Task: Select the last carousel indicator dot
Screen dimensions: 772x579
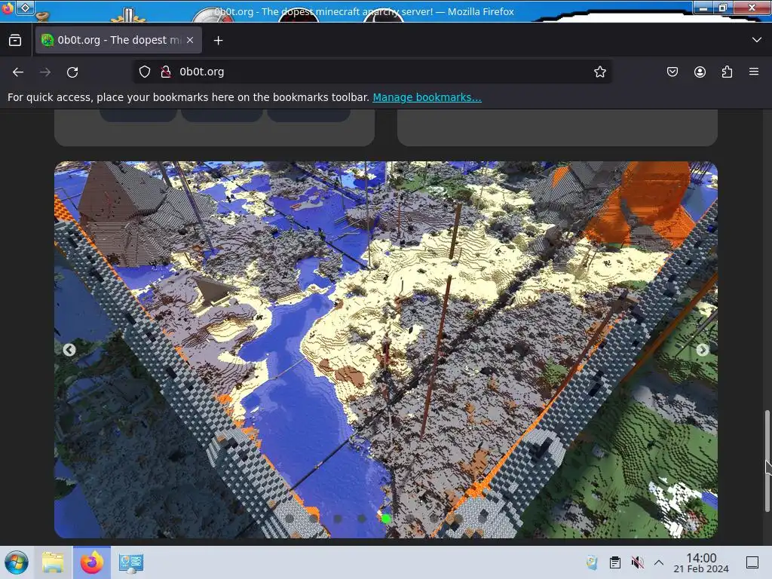Action: tap(482, 519)
